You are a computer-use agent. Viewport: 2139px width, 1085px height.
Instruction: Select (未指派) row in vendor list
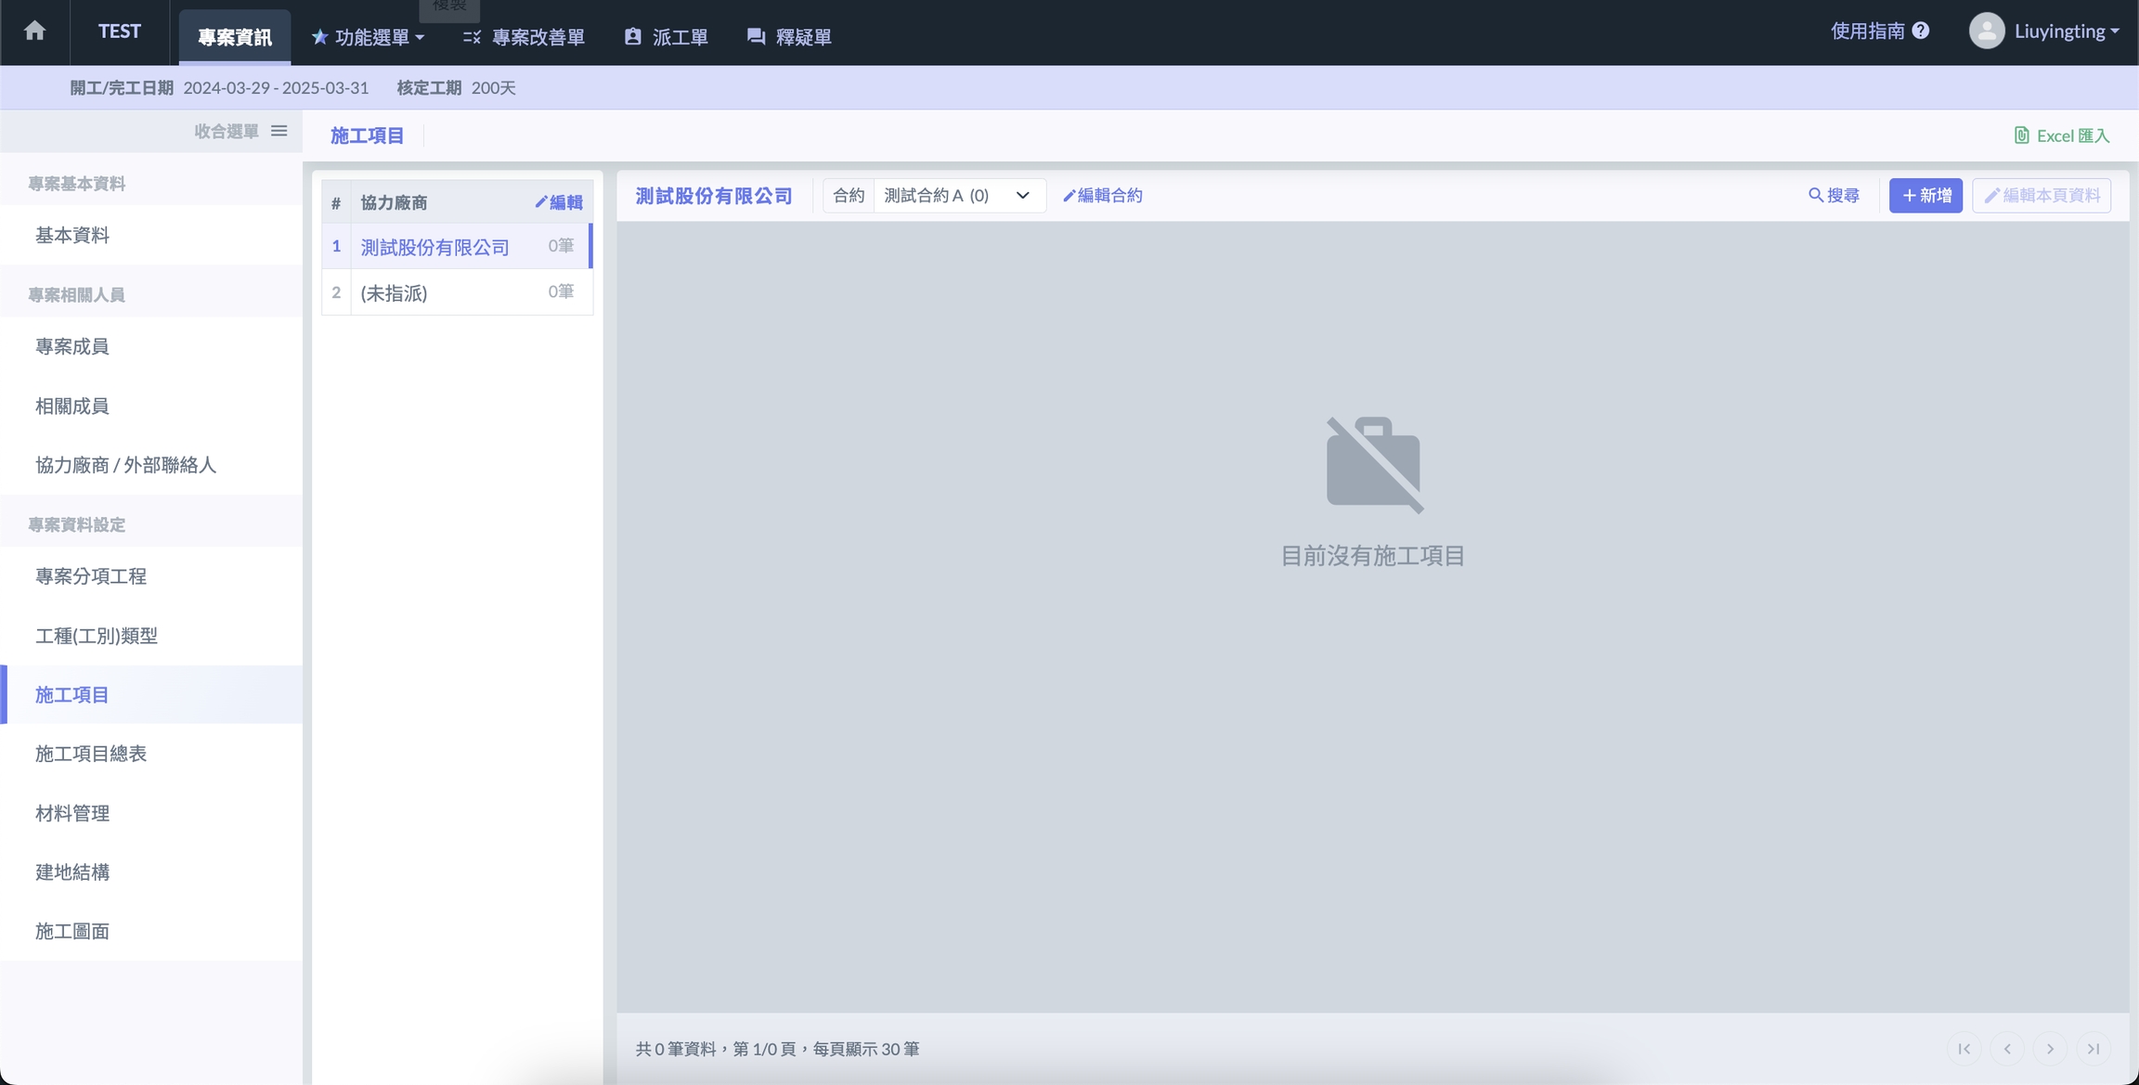[457, 293]
